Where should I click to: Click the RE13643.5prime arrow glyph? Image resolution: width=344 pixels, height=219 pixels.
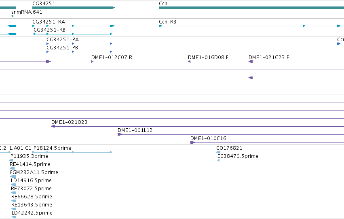(14, 209)
